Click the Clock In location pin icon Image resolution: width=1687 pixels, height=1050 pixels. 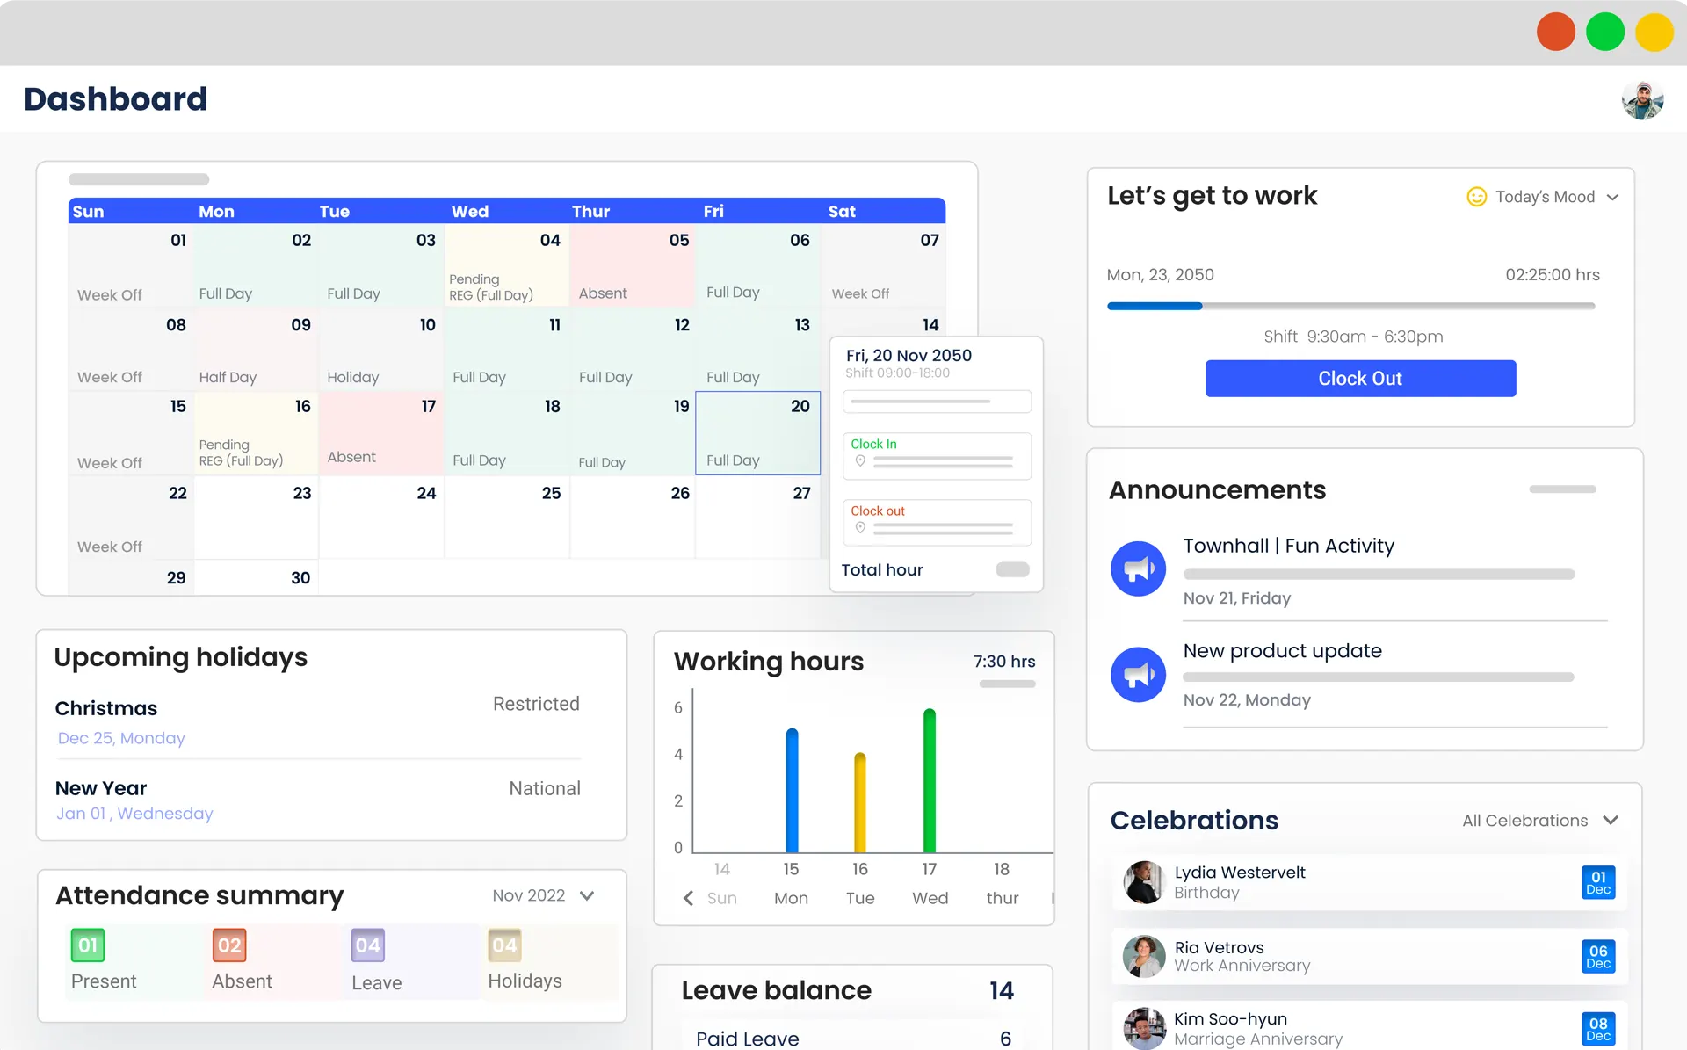click(861, 460)
